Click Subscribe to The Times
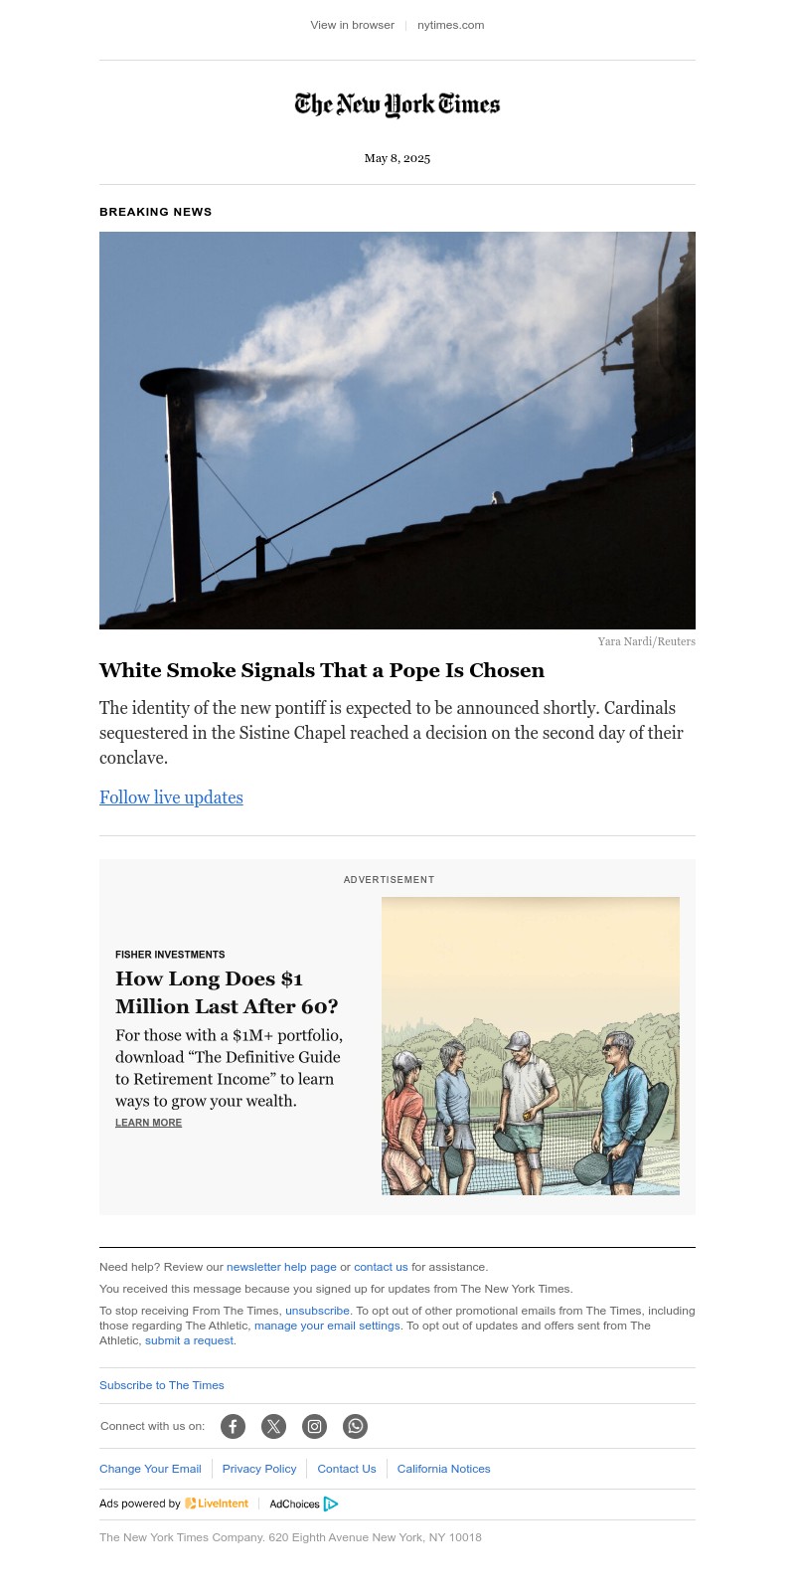The width and height of the screenshot is (795, 1594). pyautogui.click(x=162, y=1385)
